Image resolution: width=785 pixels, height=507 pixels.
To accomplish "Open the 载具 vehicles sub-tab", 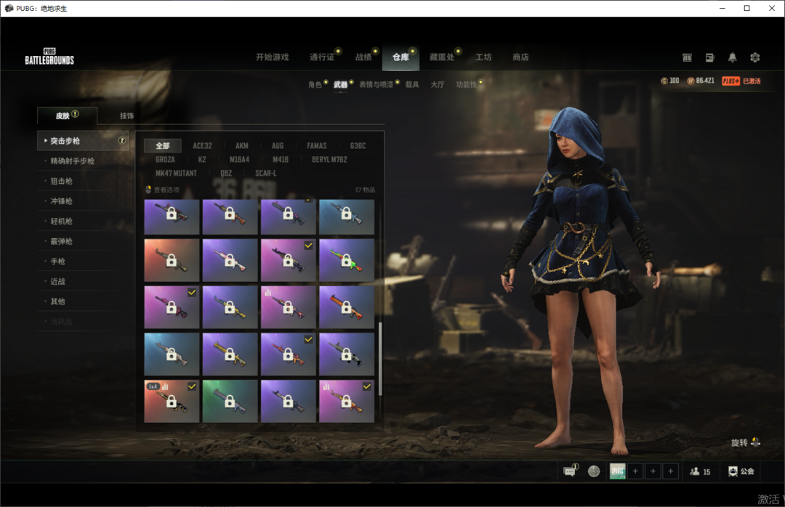I will pos(412,84).
